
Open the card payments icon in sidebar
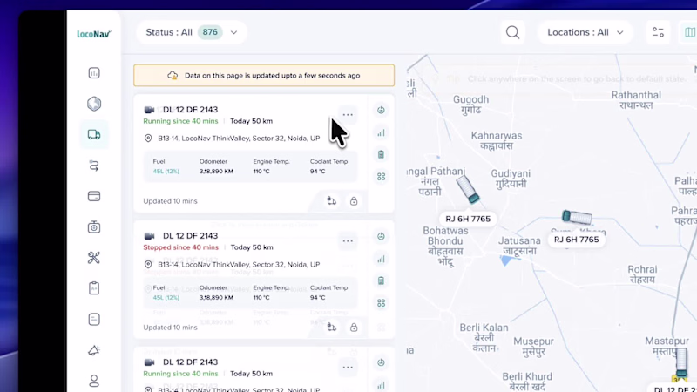(94, 196)
